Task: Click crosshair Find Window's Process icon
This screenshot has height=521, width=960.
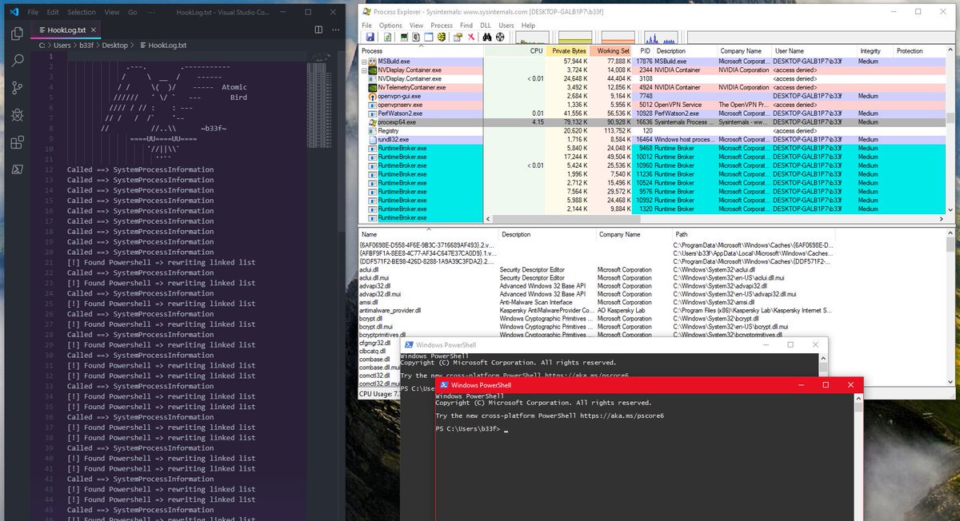Action: tap(500, 37)
